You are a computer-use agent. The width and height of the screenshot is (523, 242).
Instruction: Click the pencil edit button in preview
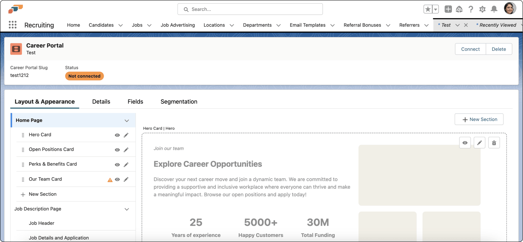[x=479, y=143]
